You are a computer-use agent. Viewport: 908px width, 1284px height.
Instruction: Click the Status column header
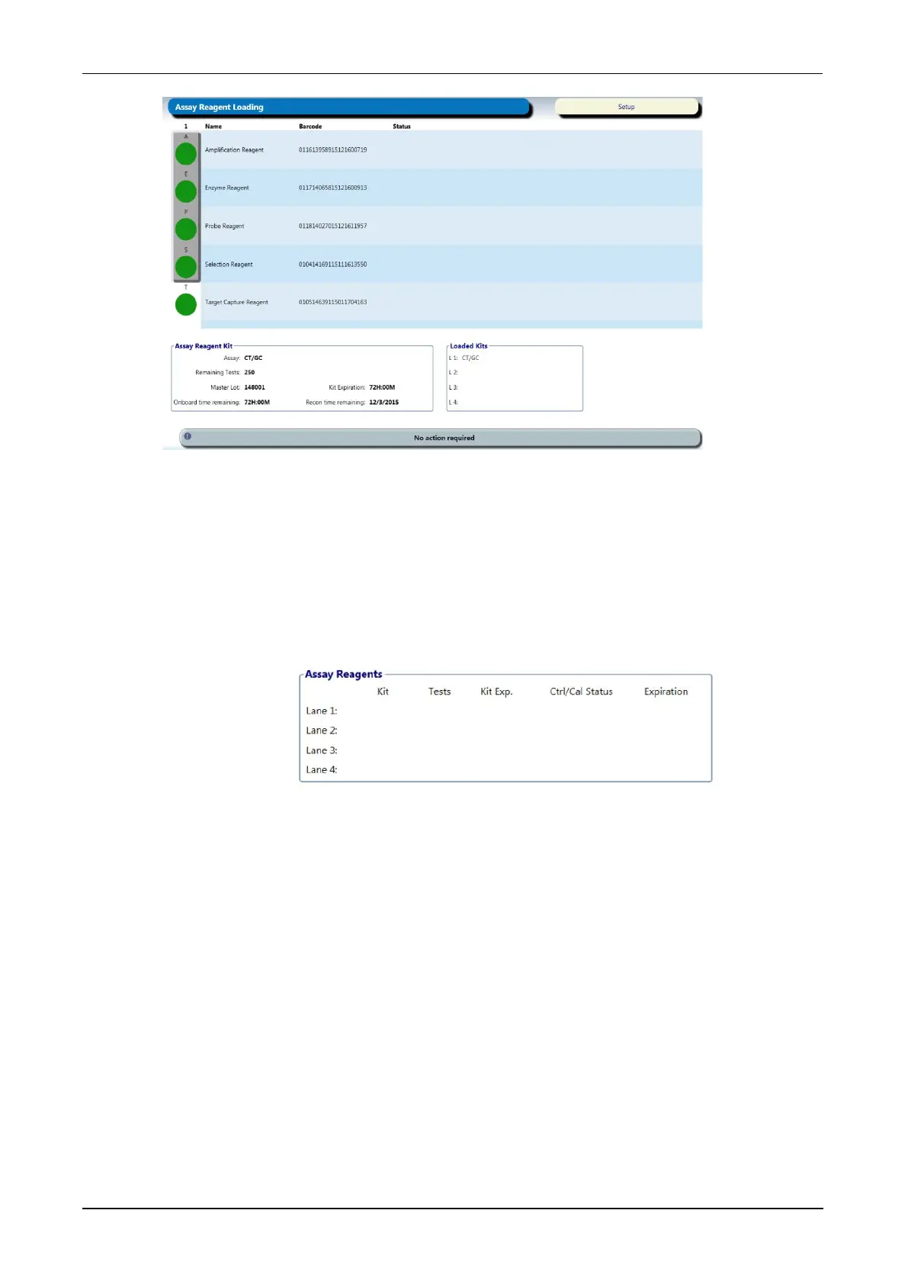(402, 127)
